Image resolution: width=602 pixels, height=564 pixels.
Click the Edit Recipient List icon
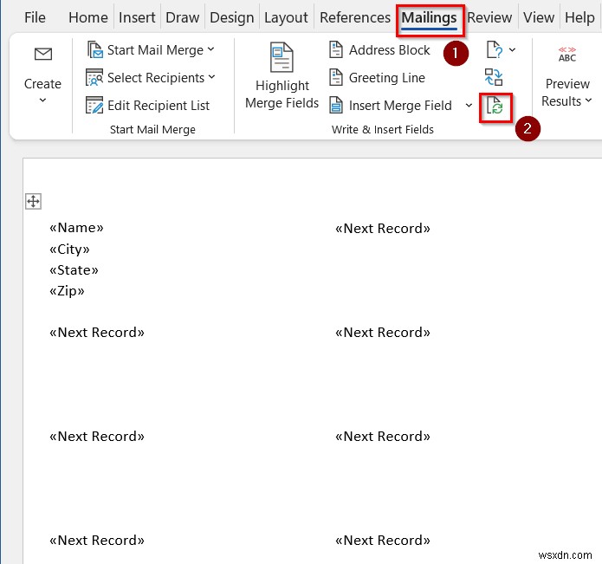tap(94, 105)
